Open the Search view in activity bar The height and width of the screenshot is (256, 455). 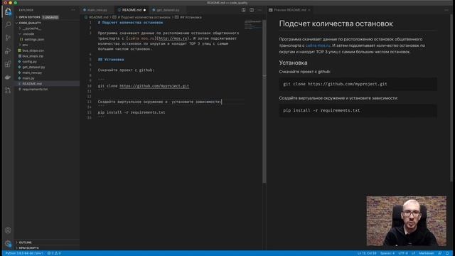tap(8, 24)
